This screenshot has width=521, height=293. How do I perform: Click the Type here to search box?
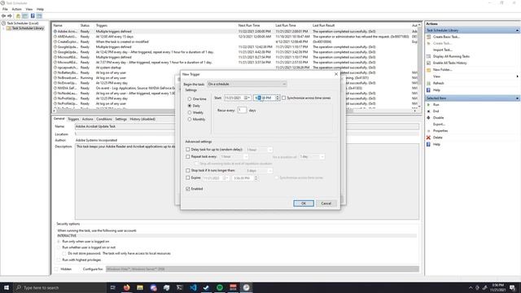60,287
